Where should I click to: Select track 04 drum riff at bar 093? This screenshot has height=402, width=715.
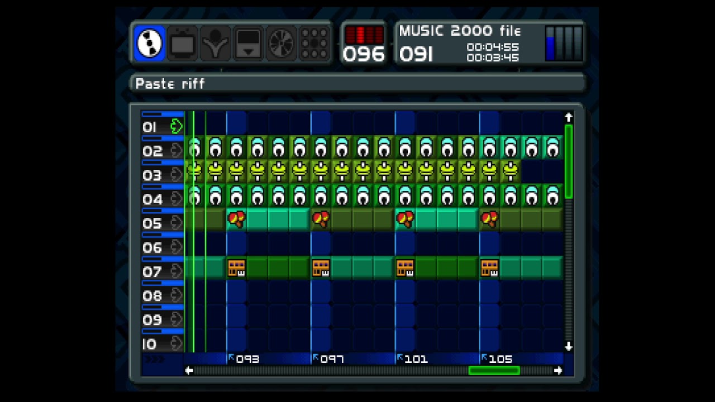pyautogui.click(x=236, y=195)
